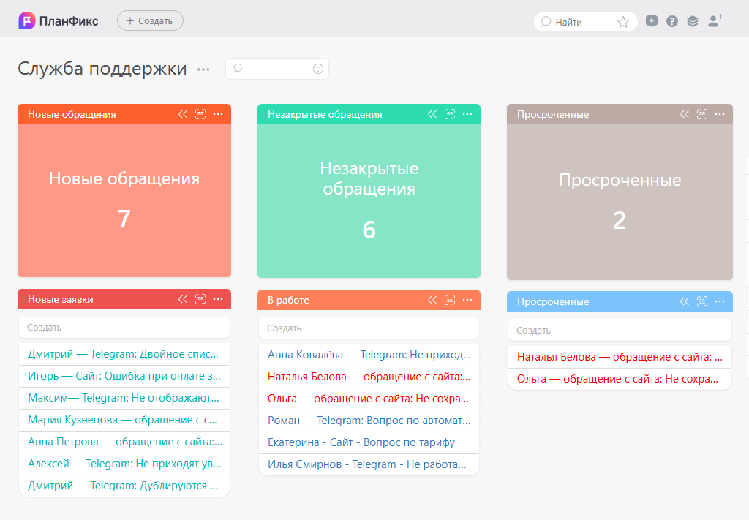This screenshot has width=749, height=520.
Task: Click scan icon on Незакрытые обращения panel
Action: coord(450,114)
